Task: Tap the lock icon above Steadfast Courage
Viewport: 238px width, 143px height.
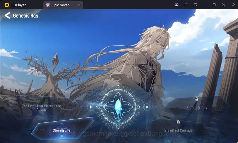Action: [x=178, y=122]
